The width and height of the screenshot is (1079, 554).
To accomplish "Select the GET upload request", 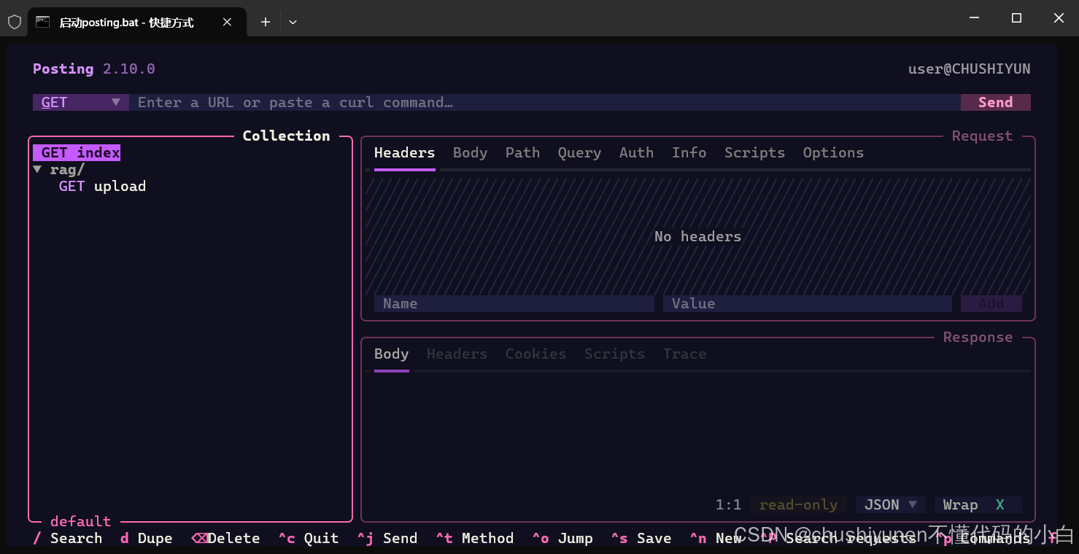I will (102, 186).
